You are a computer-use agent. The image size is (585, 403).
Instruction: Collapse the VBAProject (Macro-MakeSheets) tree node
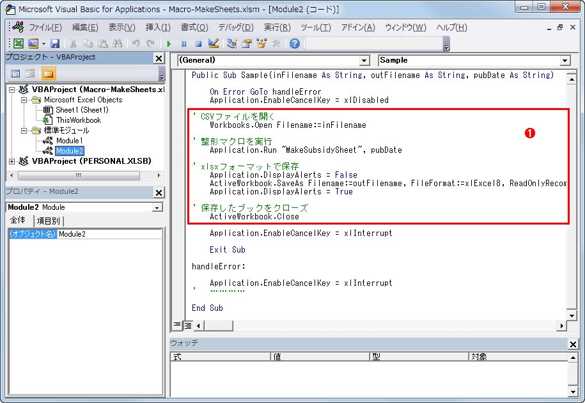(12, 90)
